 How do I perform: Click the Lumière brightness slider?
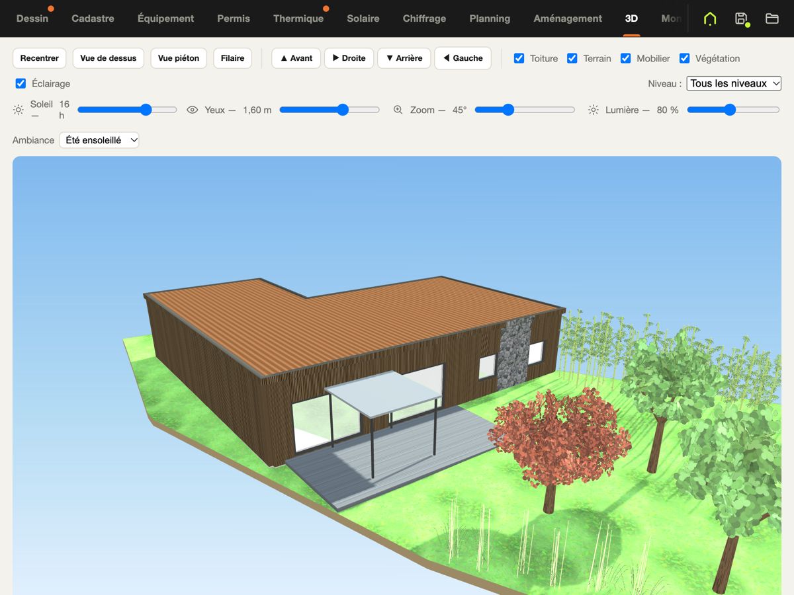733,110
